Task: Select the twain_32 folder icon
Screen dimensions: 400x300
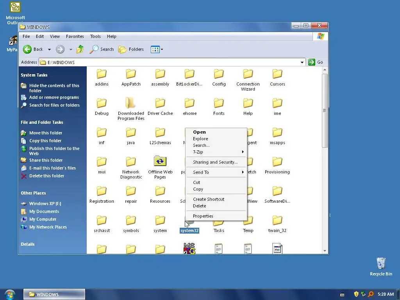Action: click(277, 220)
